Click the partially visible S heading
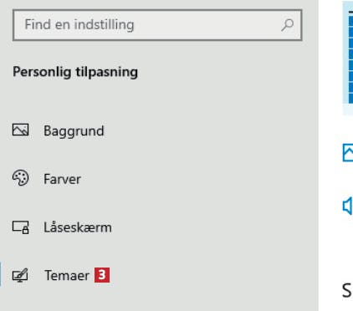Screen dimensions: 353x311 (x=347, y=291)
